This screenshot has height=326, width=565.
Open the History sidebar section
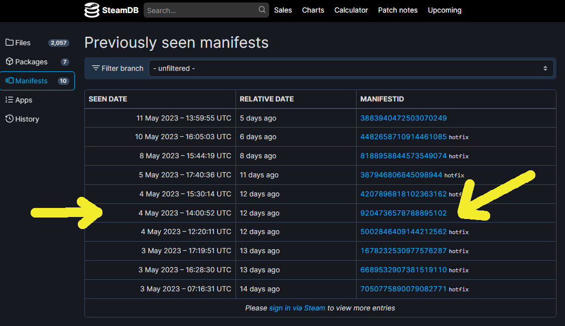37,119
